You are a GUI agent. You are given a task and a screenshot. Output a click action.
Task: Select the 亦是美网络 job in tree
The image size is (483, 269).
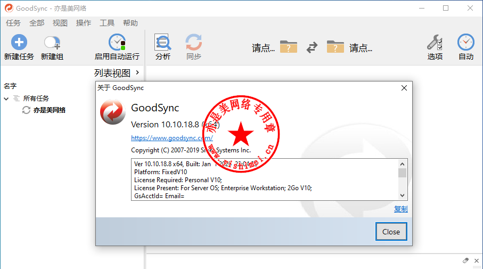50,110
